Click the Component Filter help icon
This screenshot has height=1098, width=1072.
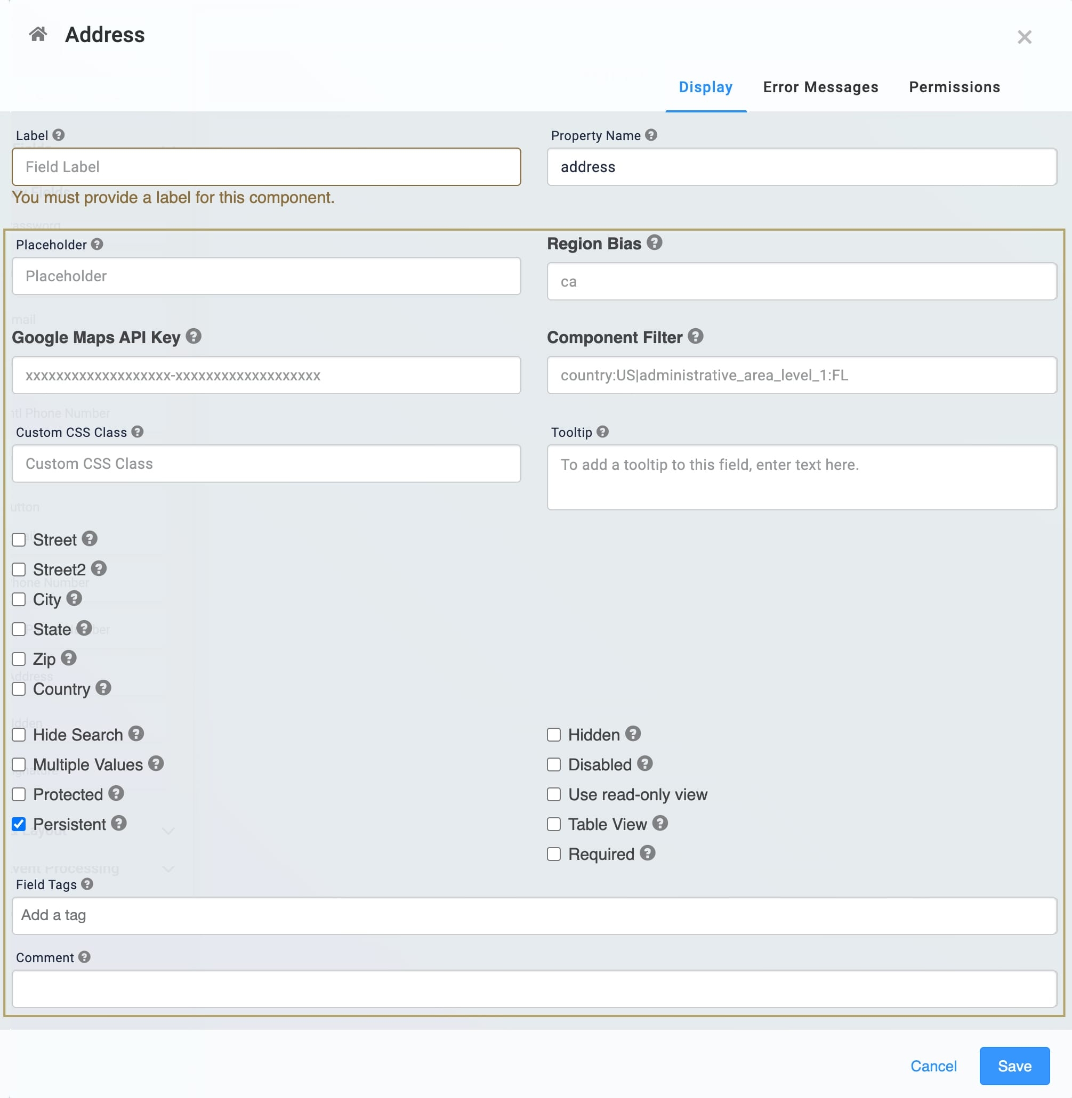(x=695, y=336)
